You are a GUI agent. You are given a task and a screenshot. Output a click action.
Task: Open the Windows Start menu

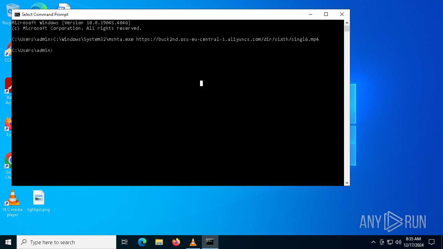(x=8, y=242)
